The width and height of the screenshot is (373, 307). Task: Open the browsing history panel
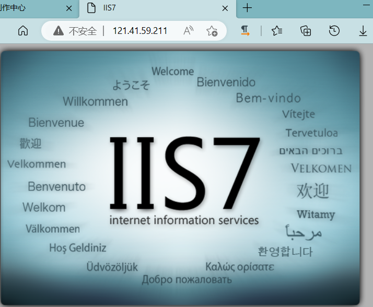point(334,31)
